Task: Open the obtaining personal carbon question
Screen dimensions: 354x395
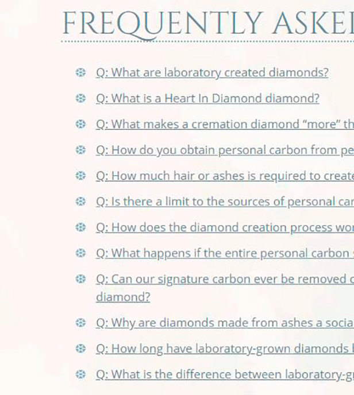Action: (225, 150)
